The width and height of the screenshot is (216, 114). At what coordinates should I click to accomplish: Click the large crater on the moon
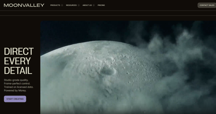click(x=109, y=71)
